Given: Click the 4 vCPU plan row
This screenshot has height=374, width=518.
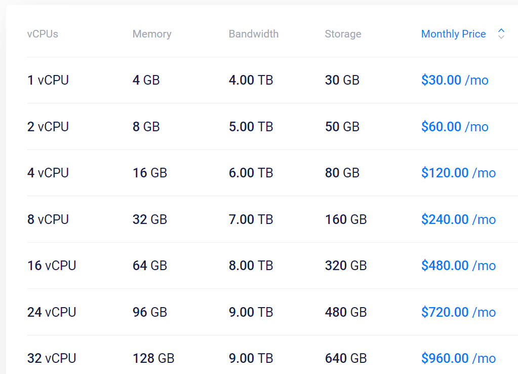Looking at the screenshot, I should coord(48,173).
